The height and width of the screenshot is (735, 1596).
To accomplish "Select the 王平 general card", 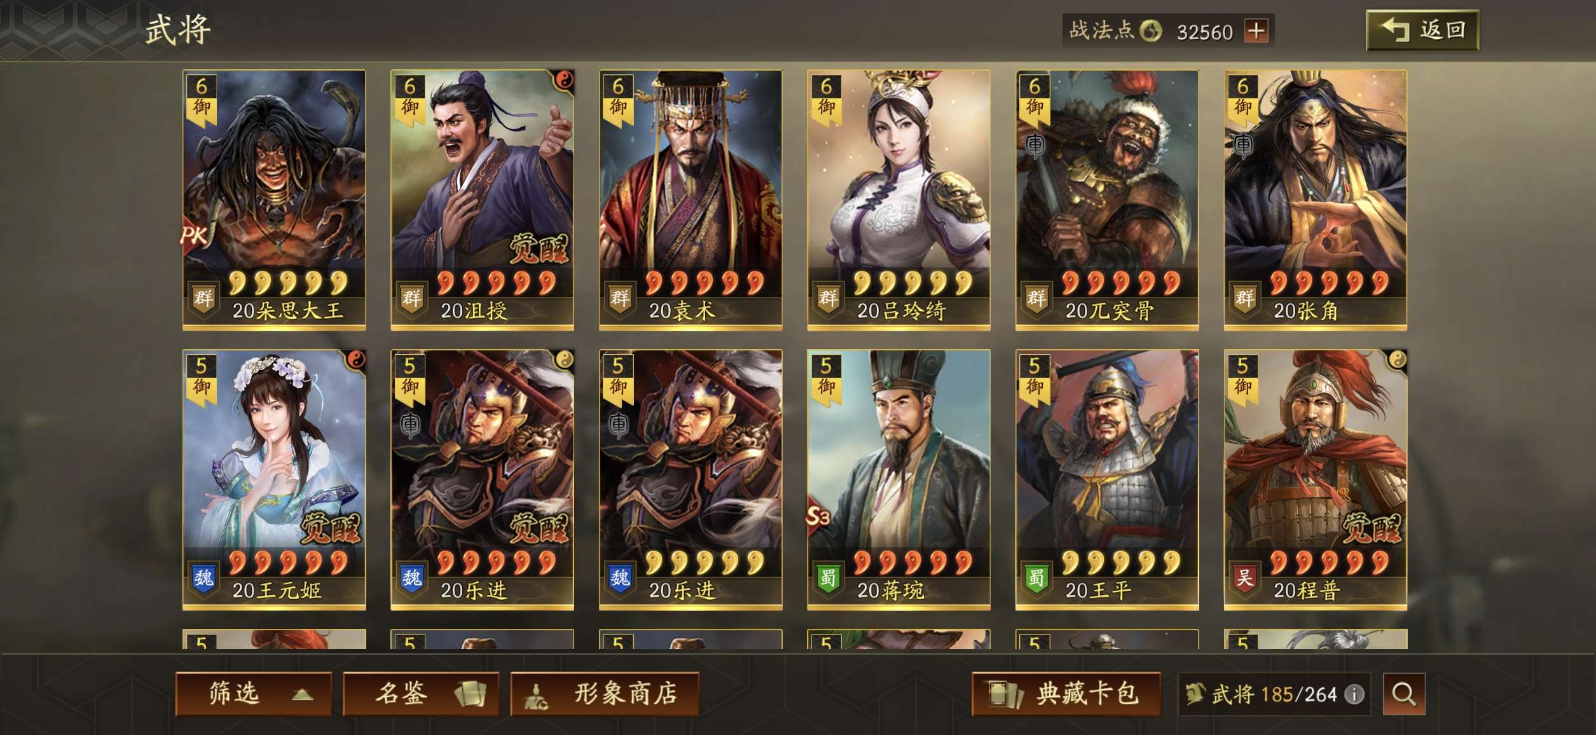I will (x=1107, y=479).
